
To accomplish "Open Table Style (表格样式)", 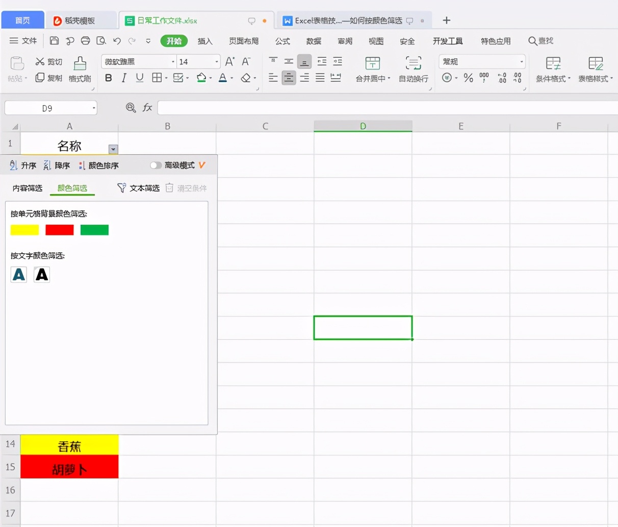I will pos(596,69).
